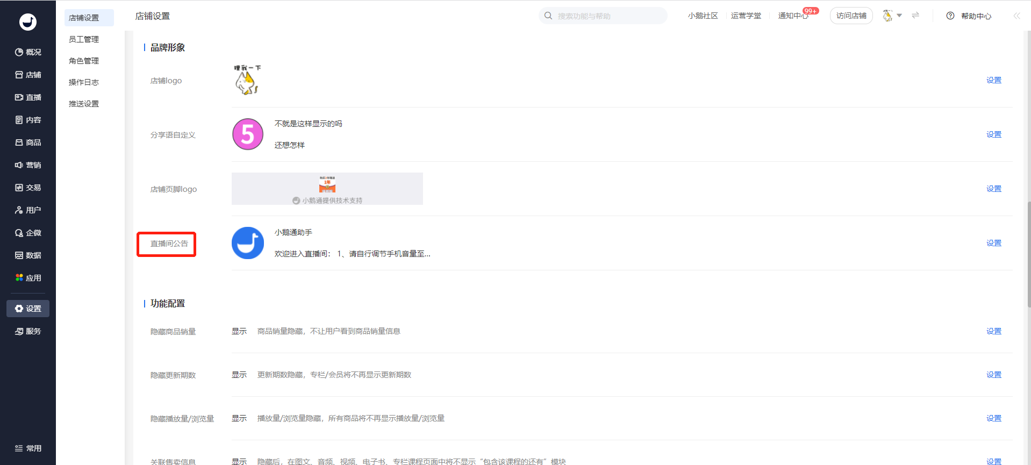Screen dimensions: 1031x465
Task: Open 帮助中心 link
Action: [x=976, y=16]
